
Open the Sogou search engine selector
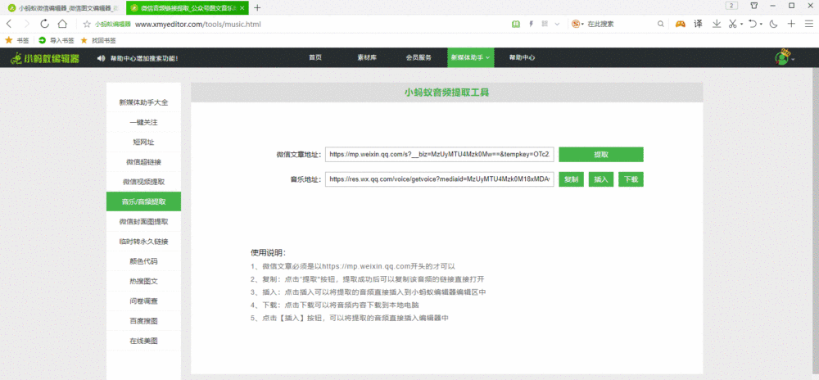577,24
